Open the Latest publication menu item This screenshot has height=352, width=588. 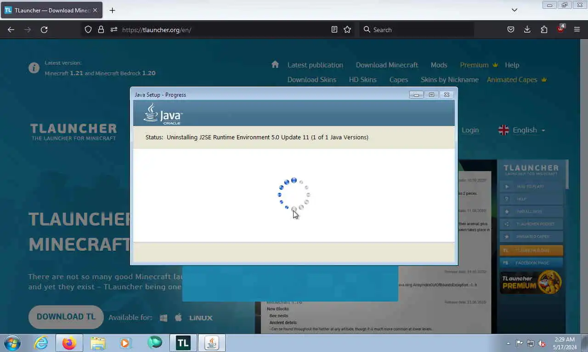tap(315, 65)
